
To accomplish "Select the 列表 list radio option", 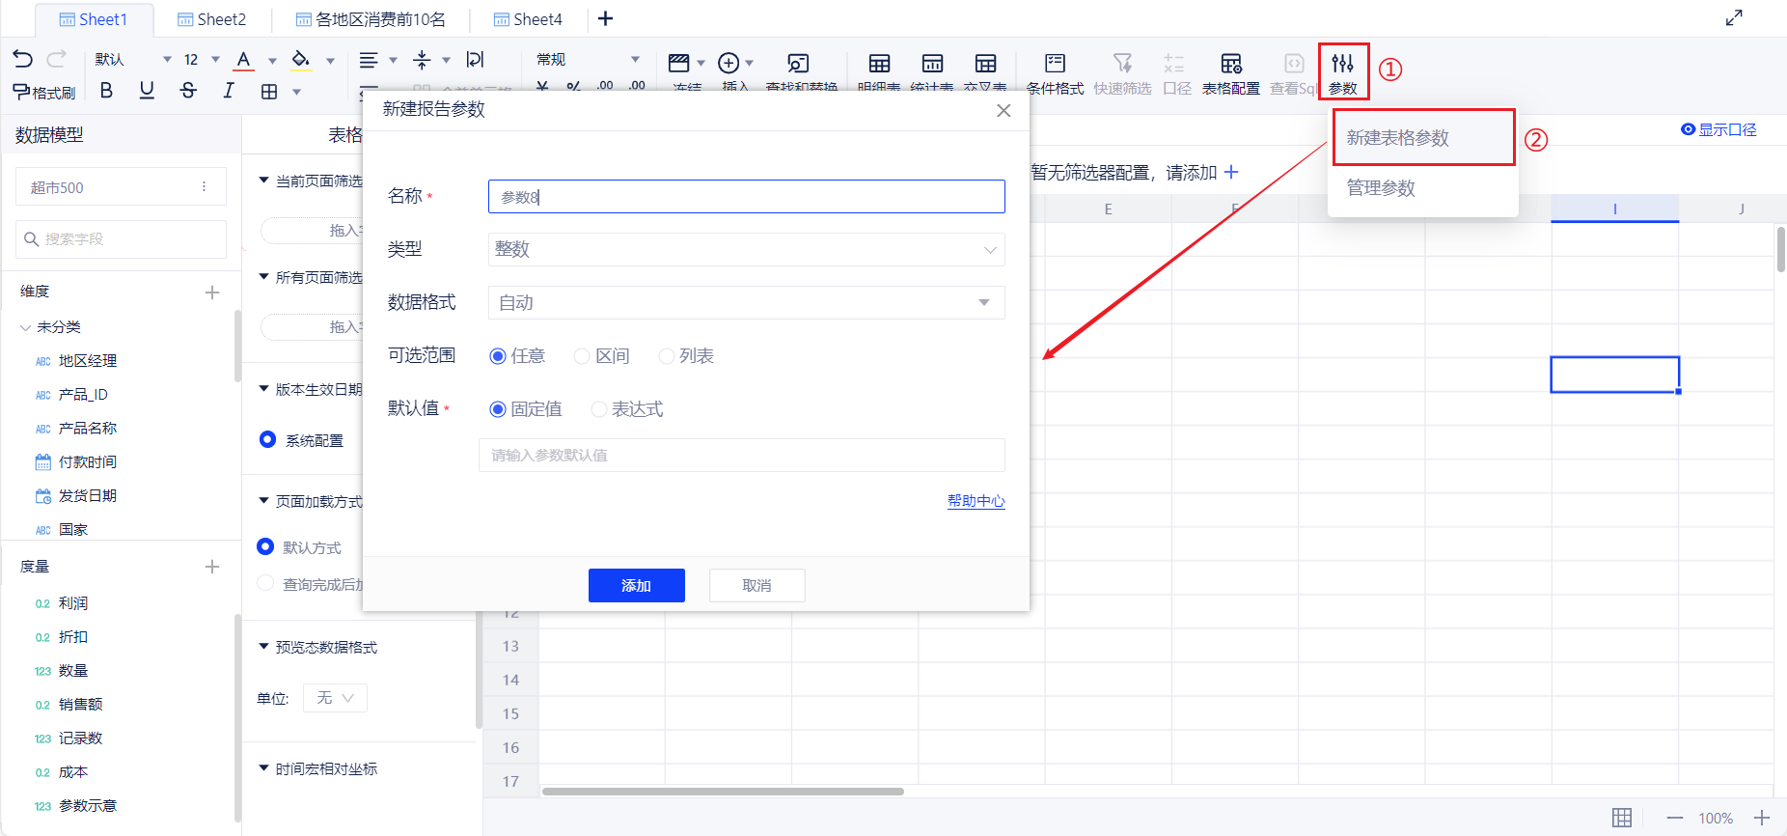I will point(666,356).
